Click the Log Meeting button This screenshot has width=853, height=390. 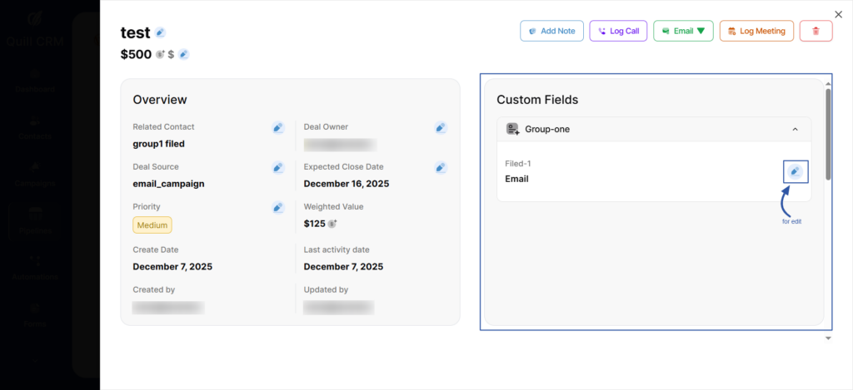[756, 31]
